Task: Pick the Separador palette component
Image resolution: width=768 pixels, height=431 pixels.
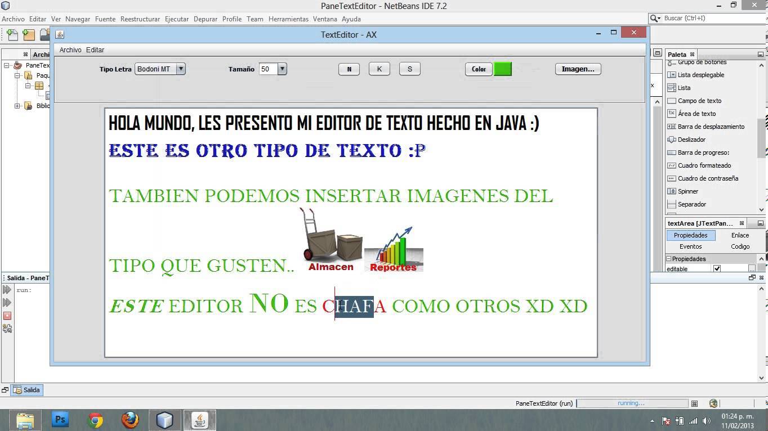Action: [686, 204]
